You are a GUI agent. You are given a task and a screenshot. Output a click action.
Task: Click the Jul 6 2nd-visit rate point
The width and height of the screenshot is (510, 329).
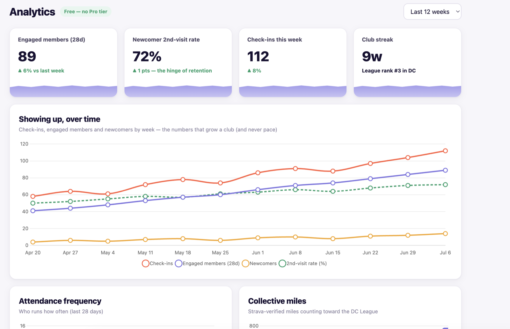click(445, 185)
